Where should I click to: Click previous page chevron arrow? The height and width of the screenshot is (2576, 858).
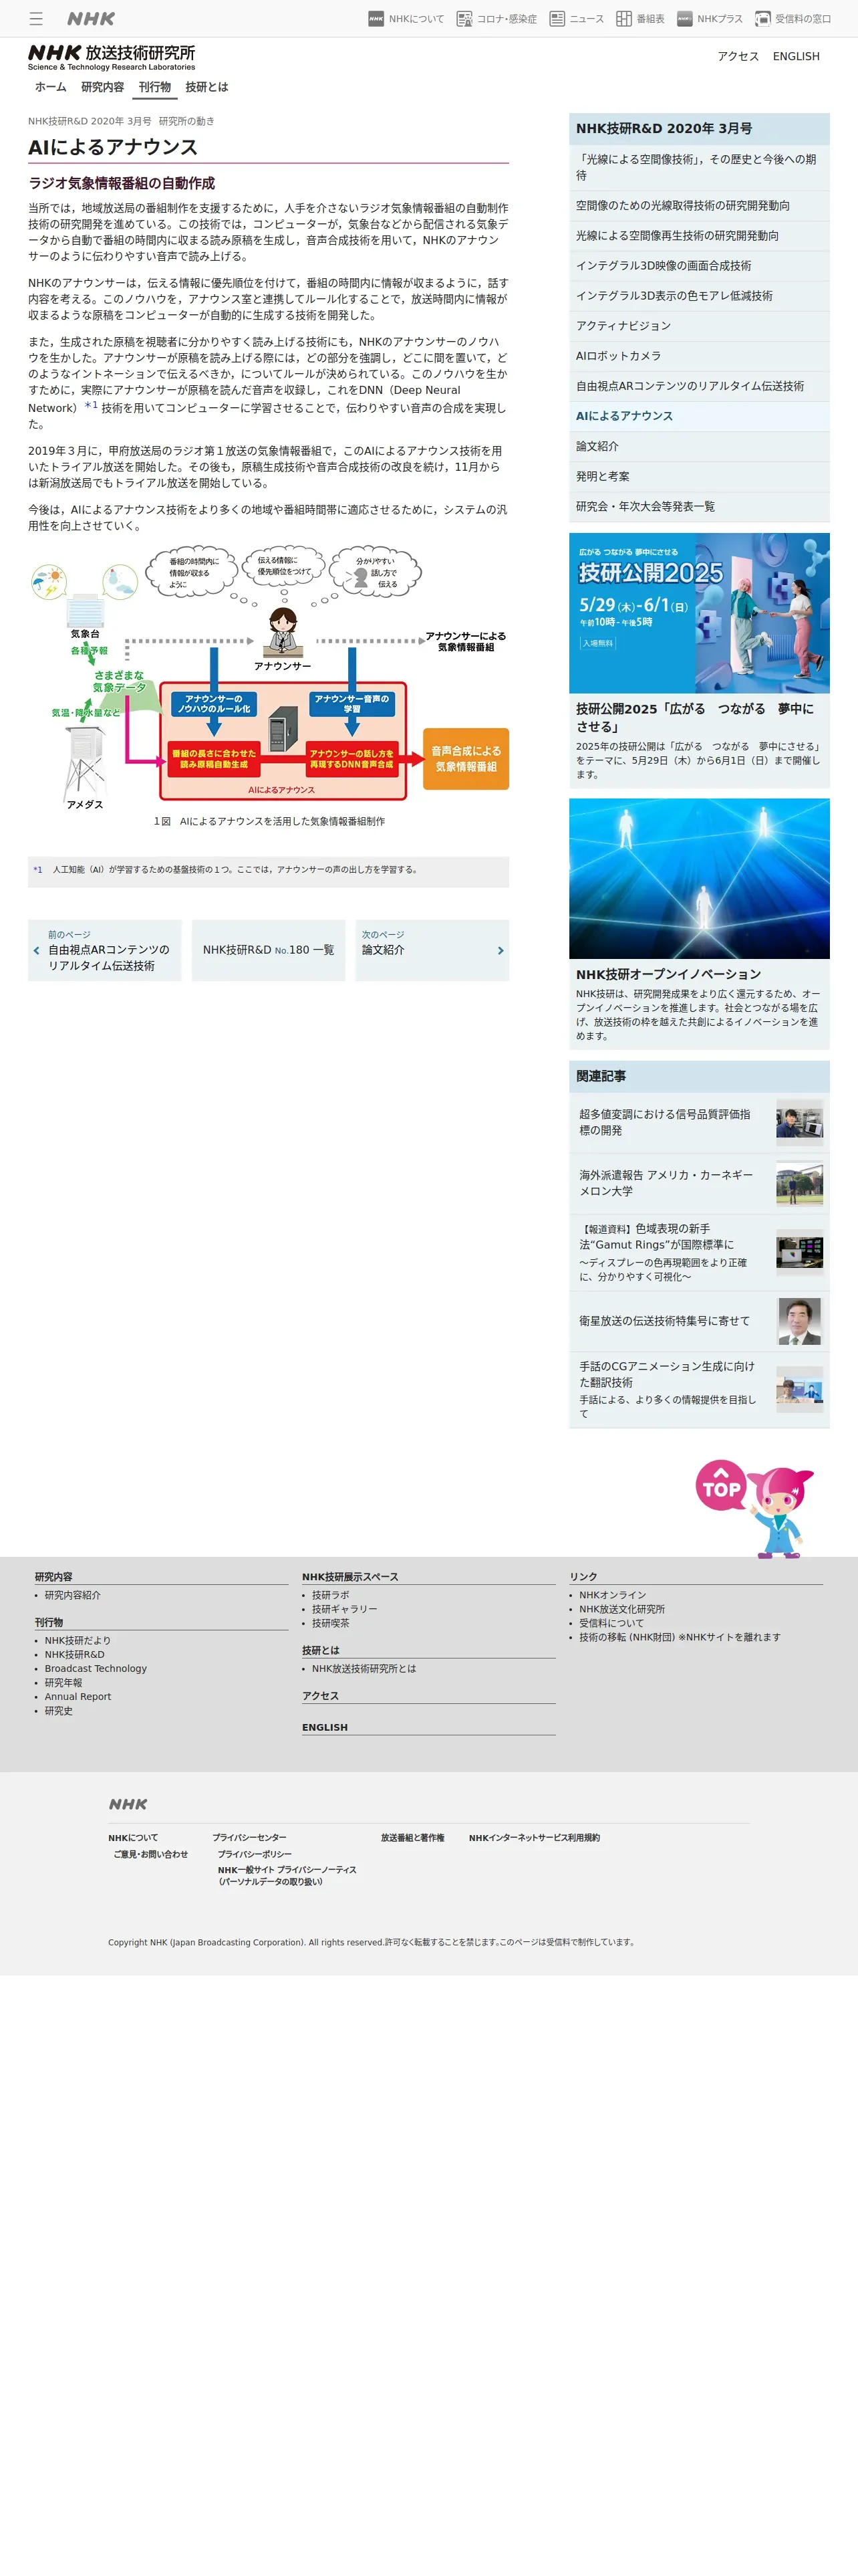pyautogui.click(x=37, y=950)
